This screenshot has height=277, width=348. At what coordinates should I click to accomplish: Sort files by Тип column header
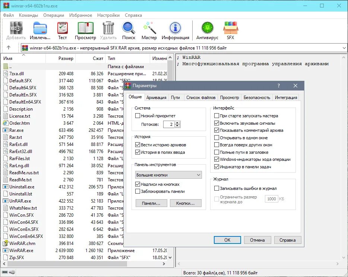[x=128, y=58]
